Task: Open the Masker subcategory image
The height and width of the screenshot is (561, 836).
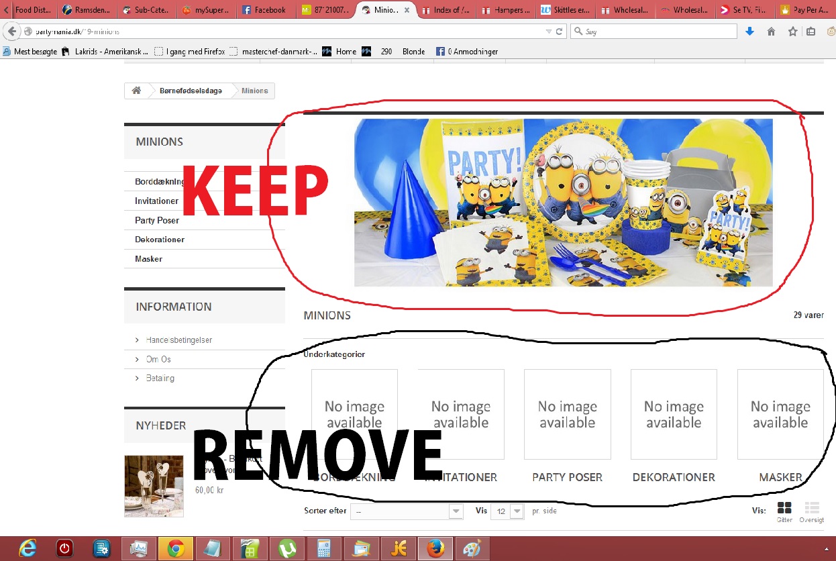Action: (x=780, y=414)
